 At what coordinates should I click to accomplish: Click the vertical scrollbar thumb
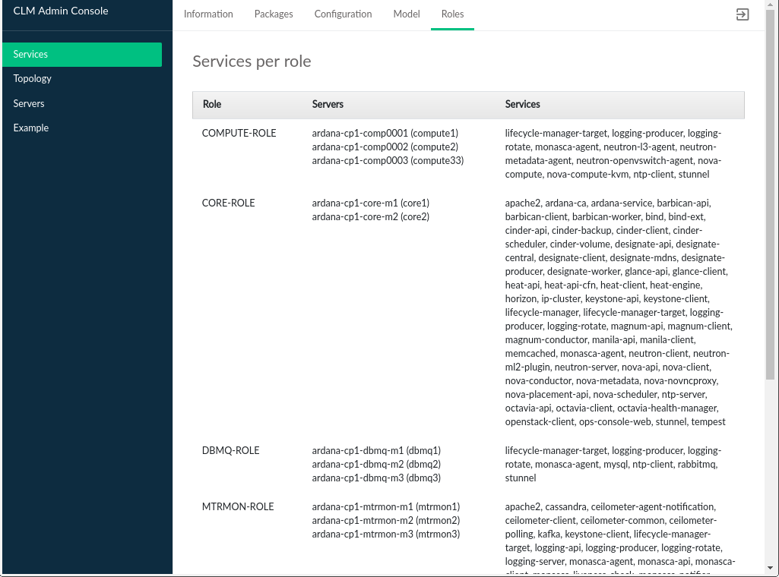pyautogui.click(x=771, y=197)
